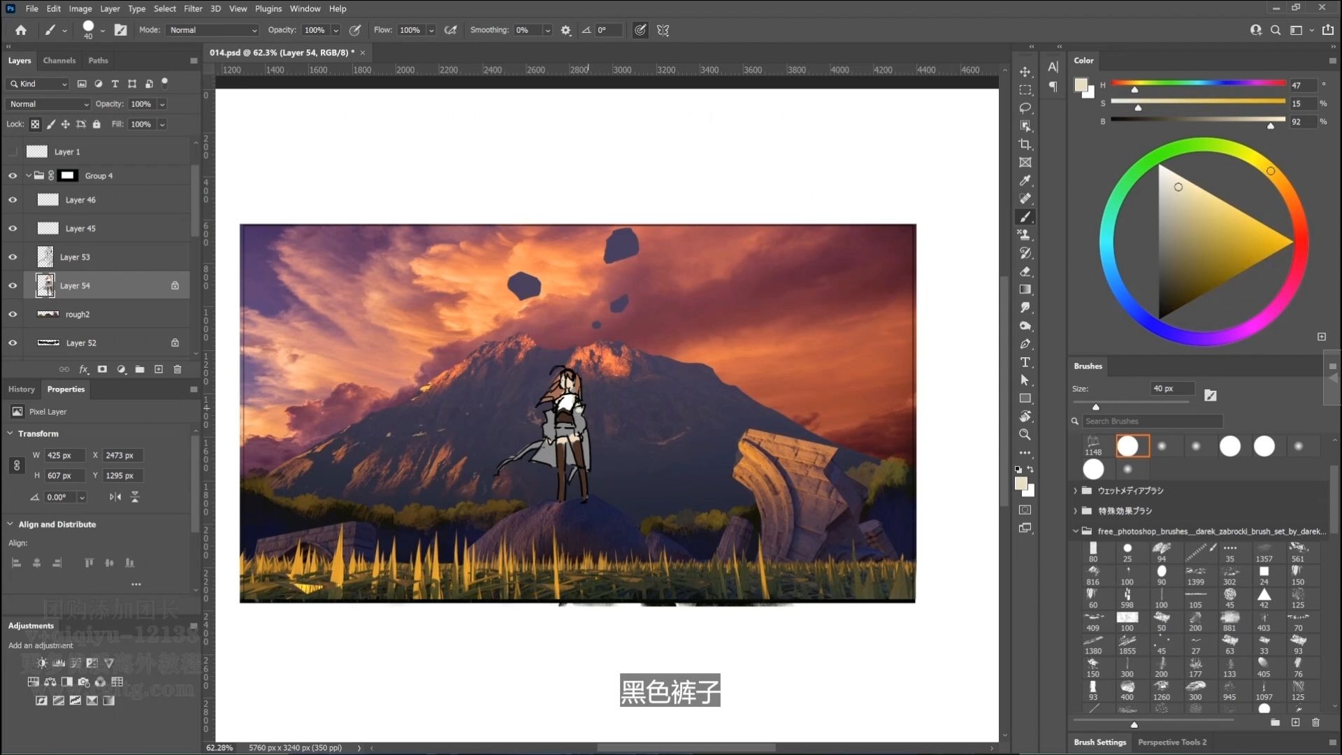Select the Crop tool
Image resolution: width=1342 pixels, height=755 pixels.
coord(1025,145)
